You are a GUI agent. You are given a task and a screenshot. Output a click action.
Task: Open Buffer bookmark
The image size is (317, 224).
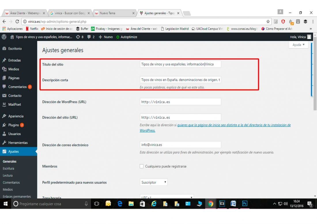pos(82,29)
